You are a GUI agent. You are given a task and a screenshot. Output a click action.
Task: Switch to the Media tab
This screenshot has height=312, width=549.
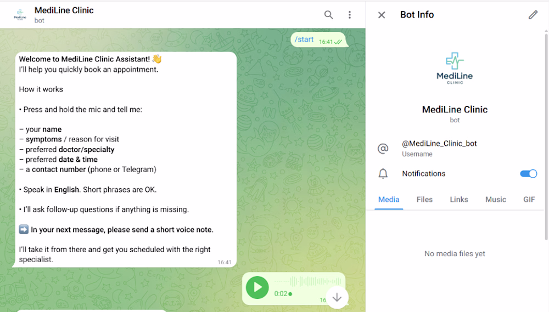389,200
